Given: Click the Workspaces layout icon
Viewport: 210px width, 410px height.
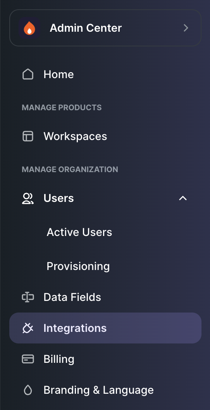Looking at the screenshot, I should click(28, 136).
